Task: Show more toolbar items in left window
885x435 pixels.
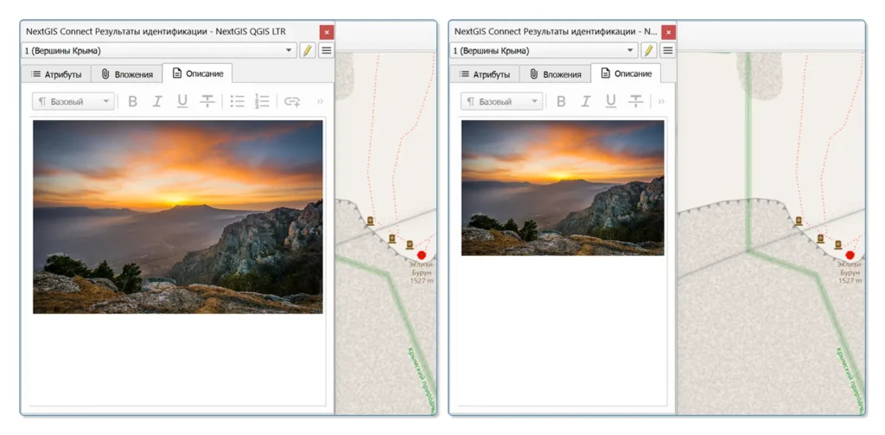Action: [320, 102]
